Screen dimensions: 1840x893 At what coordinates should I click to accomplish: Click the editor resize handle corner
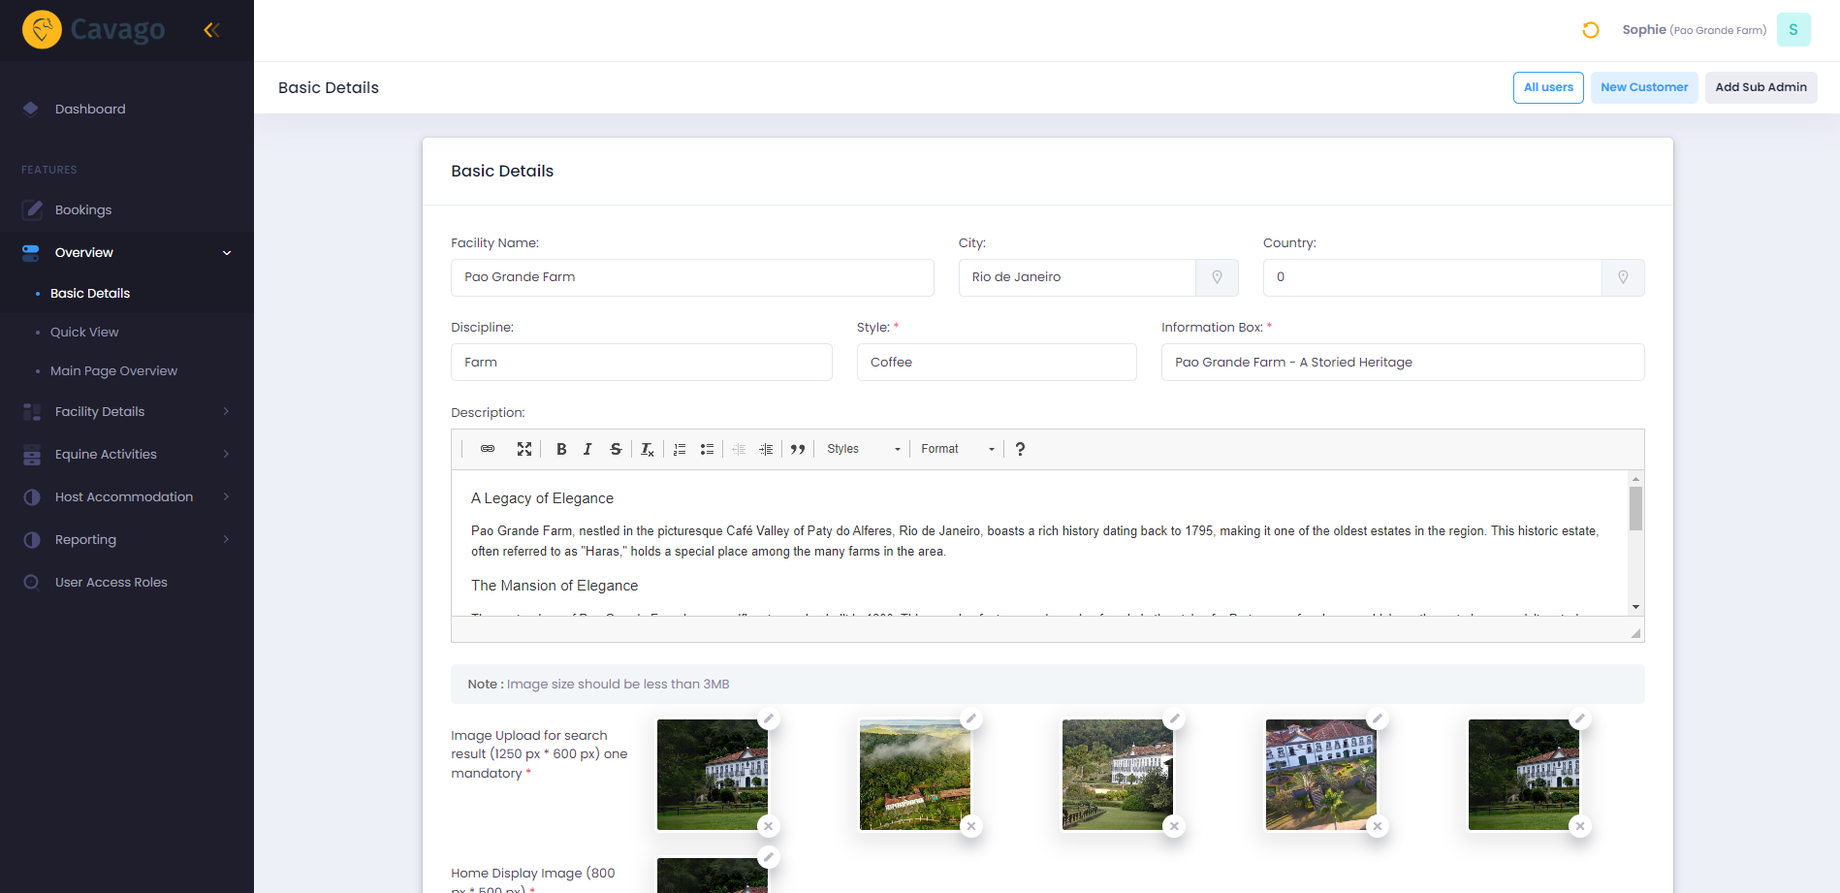[1635, 633]
